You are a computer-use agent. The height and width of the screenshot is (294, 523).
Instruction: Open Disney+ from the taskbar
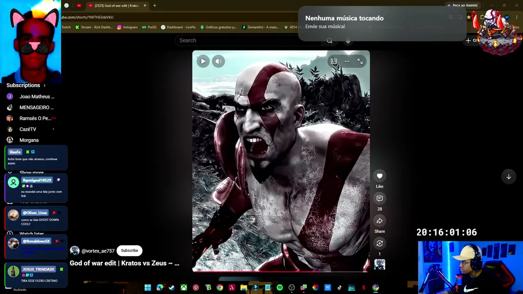click(351, 287)
